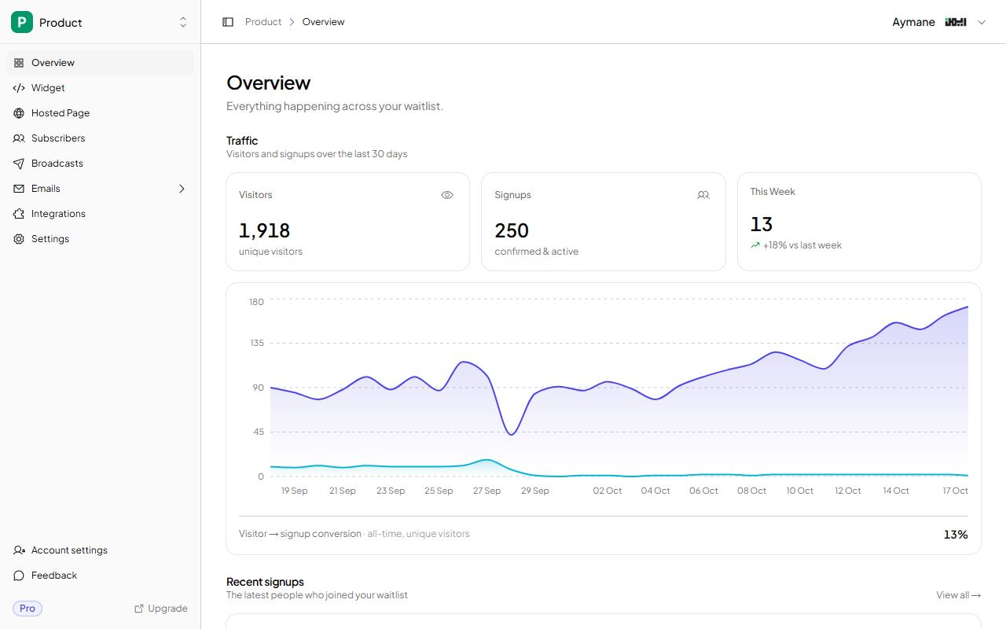
Task: Click the green trend arrow icon
Action: click(x=755, y=245)
